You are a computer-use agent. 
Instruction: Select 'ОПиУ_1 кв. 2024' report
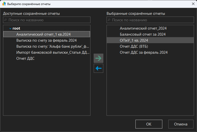coord(134,40)
